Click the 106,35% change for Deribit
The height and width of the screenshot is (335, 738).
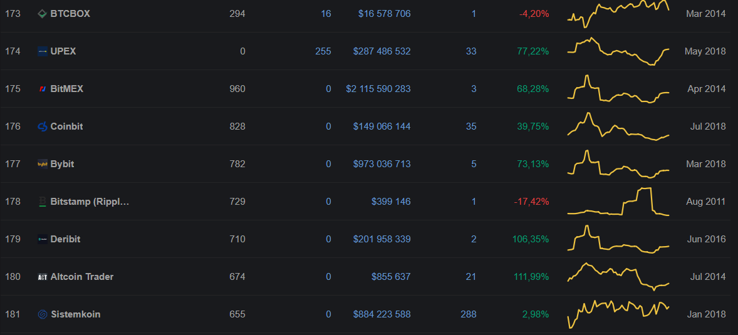coord(531,239)
